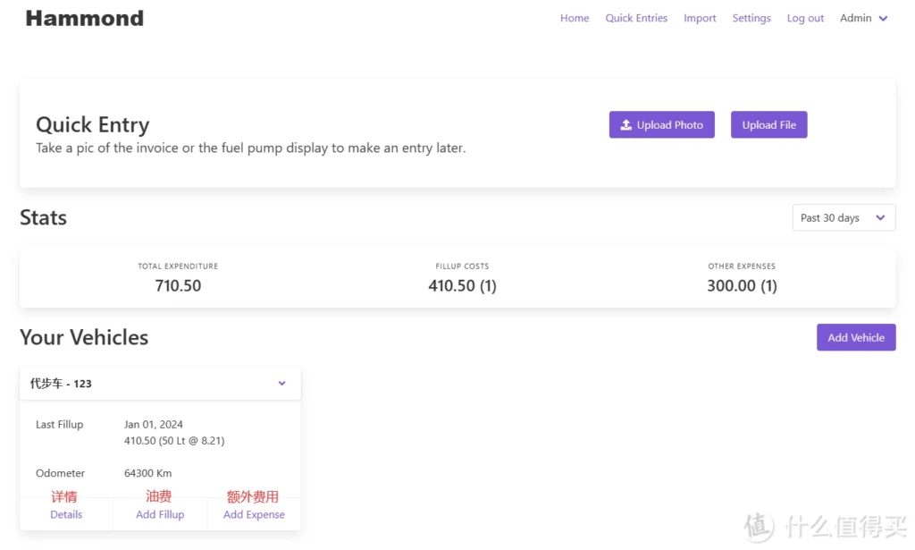Viewport: 915px width, 550px height.
Task: Select the 代步车 - 123 vehicle title
Action: 61,384
